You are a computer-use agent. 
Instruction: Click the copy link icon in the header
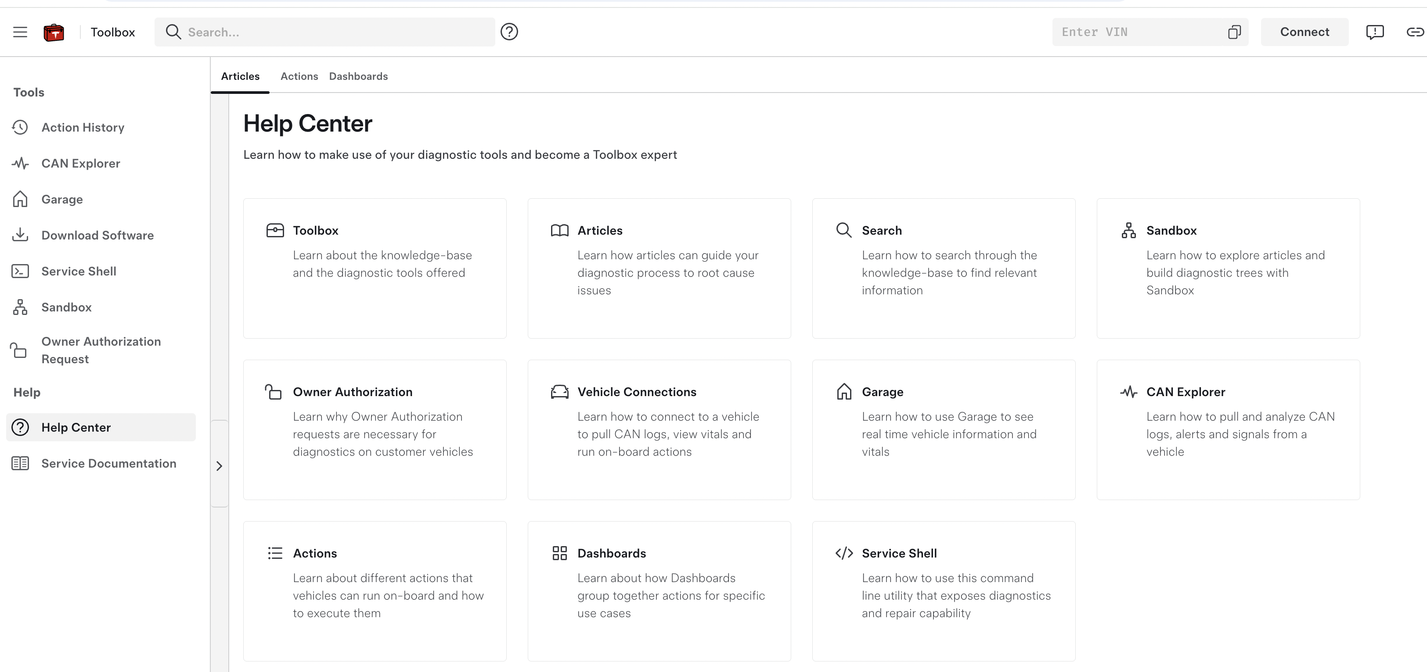(x=1416, y=32)
